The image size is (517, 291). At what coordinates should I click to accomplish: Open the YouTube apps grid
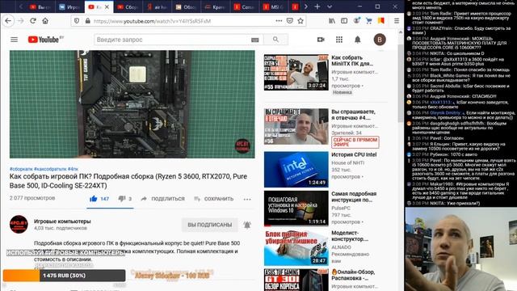(x=339, y=40)
